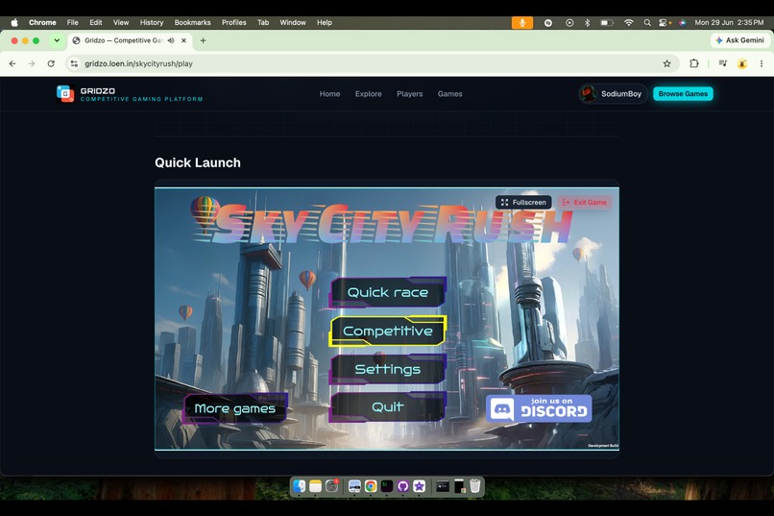
Task: Click the Ask Gemini button
Action: (x=739, y=40)
